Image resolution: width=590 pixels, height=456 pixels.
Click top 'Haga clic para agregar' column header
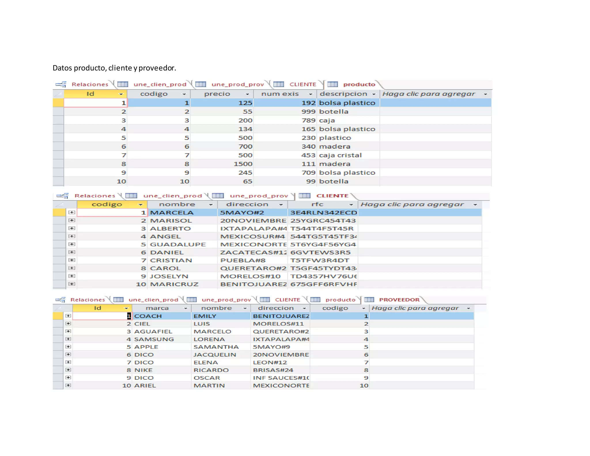(x=429, y=94)
